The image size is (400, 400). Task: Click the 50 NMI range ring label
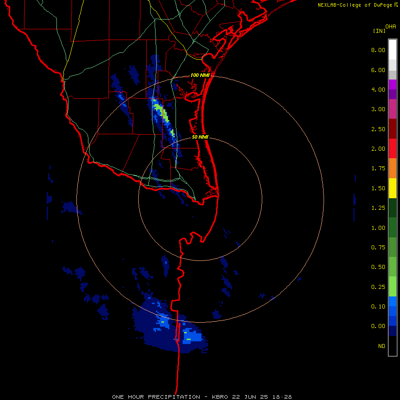[x=200, y=137]
